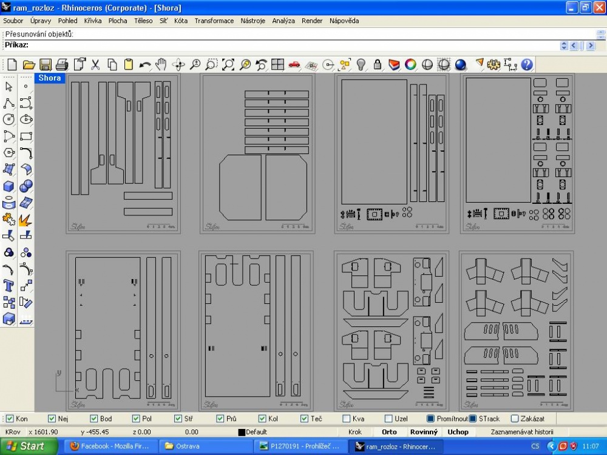
Task: Render with the blue sphere icon
Action: point(460,65)
